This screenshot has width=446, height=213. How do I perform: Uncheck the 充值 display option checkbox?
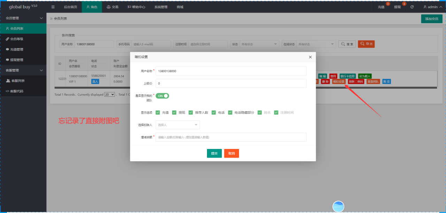[158, 112]
